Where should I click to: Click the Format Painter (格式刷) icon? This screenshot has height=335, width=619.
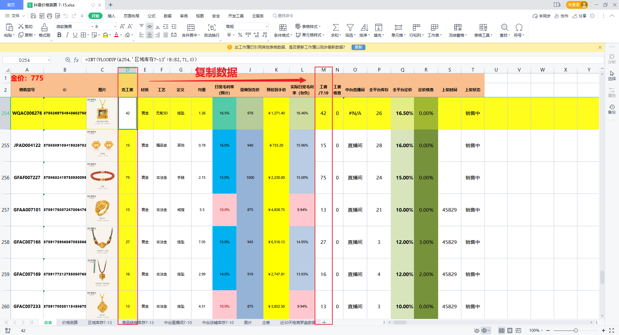pyautogui.click(x=44, y=28)
